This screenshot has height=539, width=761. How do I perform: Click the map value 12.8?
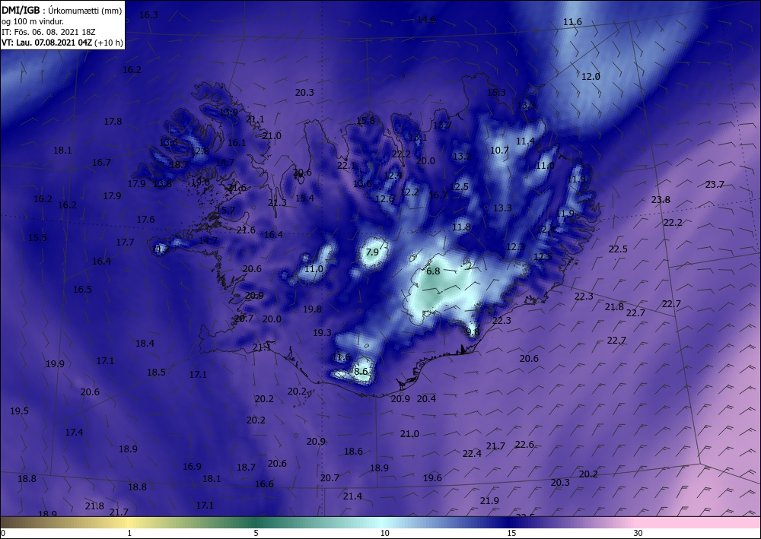[199, 151]
